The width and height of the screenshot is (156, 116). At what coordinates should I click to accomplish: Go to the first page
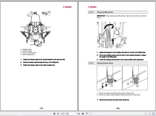[x=54, y=114]
